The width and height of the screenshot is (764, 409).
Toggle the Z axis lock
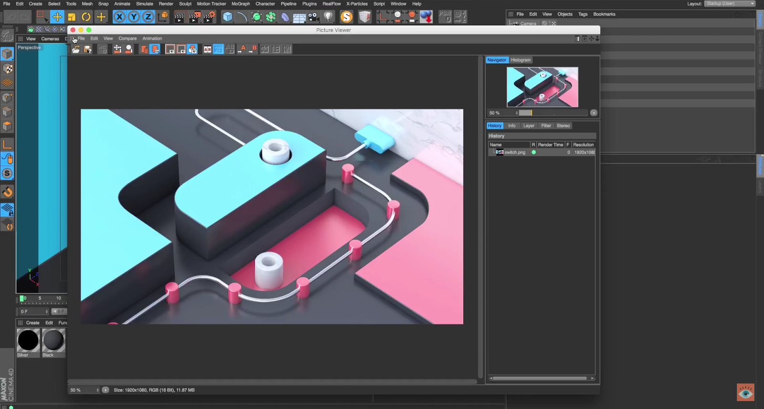point(148,17)
